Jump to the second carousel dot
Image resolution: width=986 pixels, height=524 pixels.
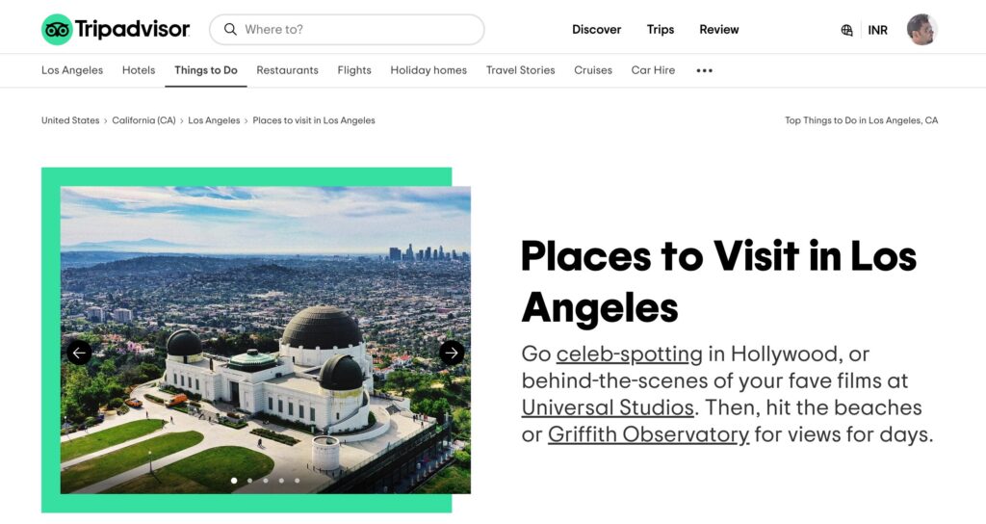tap(249, 480)
